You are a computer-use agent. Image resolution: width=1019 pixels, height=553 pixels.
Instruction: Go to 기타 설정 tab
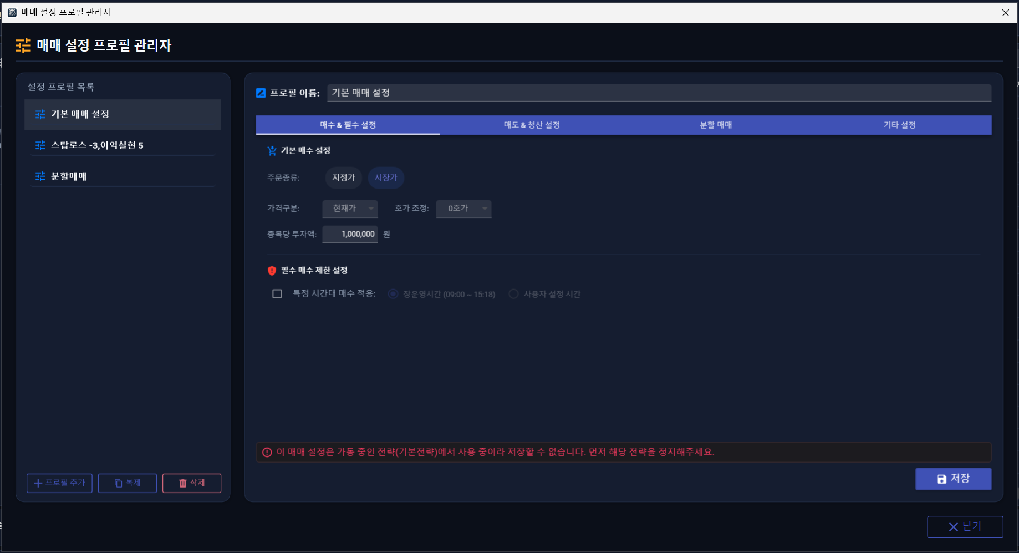[900, 125]
